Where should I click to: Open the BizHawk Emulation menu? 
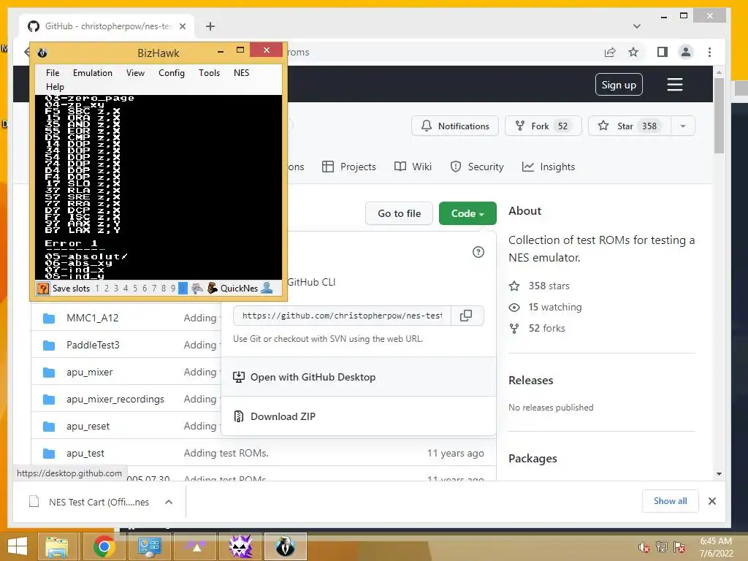coord(93,73)
